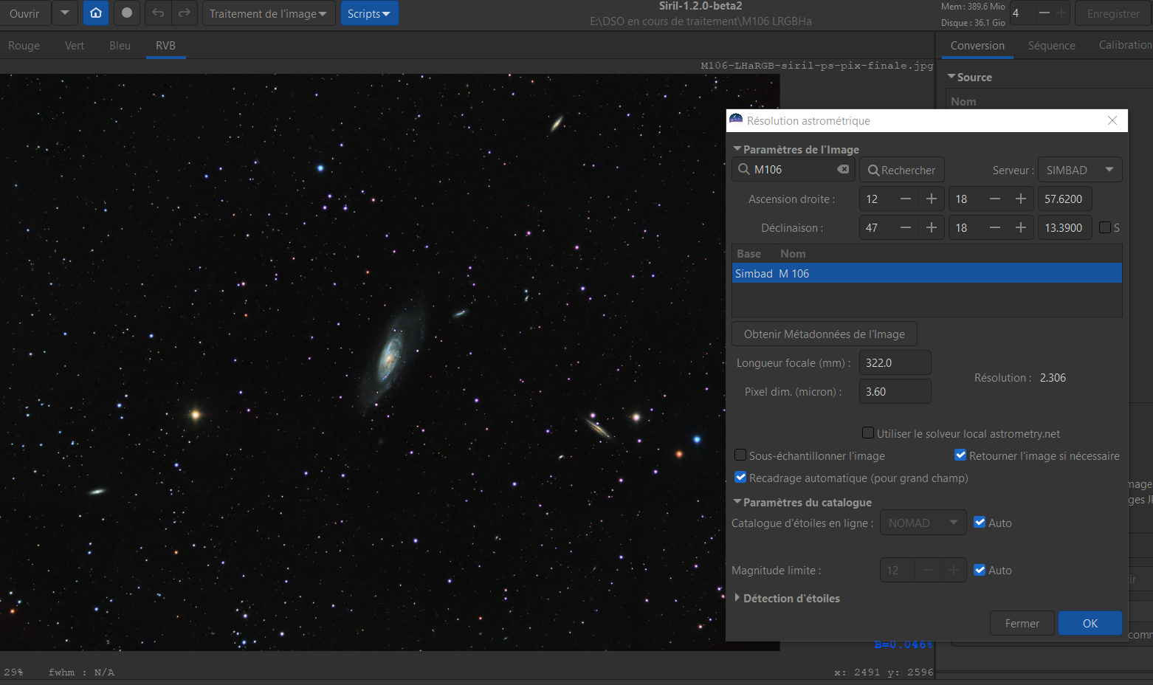This screenshot has height=685, width=1153.
Task: Decrease right ascension hours value
Action: tap(906, 199)
